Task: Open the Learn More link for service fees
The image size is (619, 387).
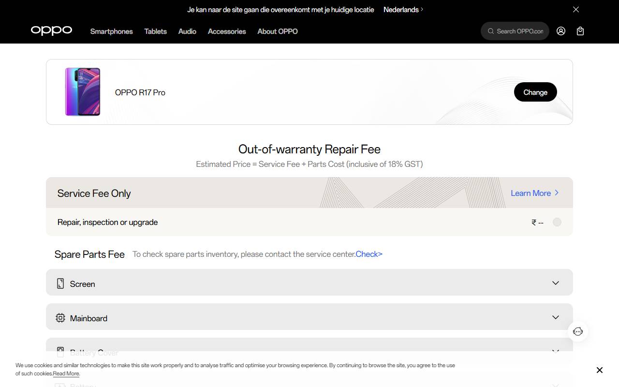Action: (x=531, y=193)
